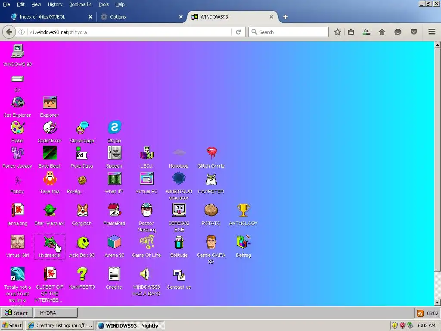Open FramaPad notepad icon
This screenshot has width=441, height=331.
pos(114,210)
